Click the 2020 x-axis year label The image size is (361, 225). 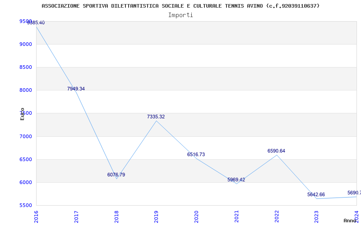click(196, 216)
